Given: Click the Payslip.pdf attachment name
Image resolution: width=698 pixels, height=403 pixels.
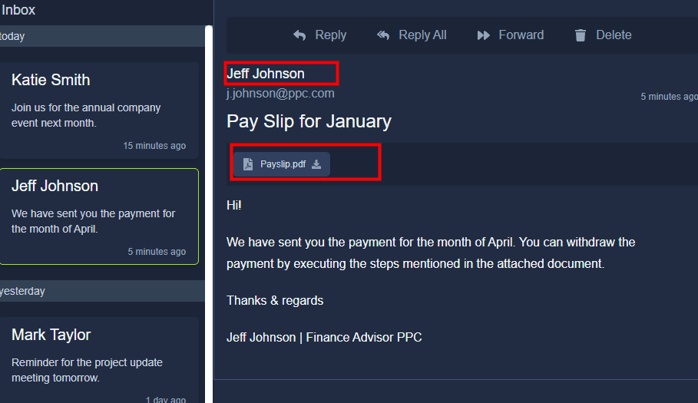Looking at the screenshot, I should tap(283, 164).
